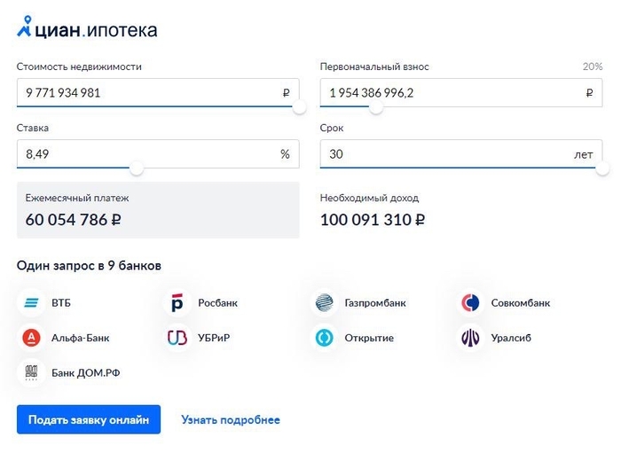Select the Уралсиб logo icon
621x453 pixels.
[470, 338]
